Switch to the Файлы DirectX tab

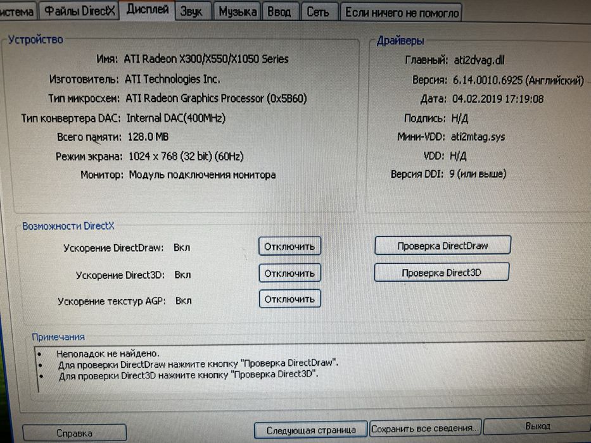(x=79, y=11)
